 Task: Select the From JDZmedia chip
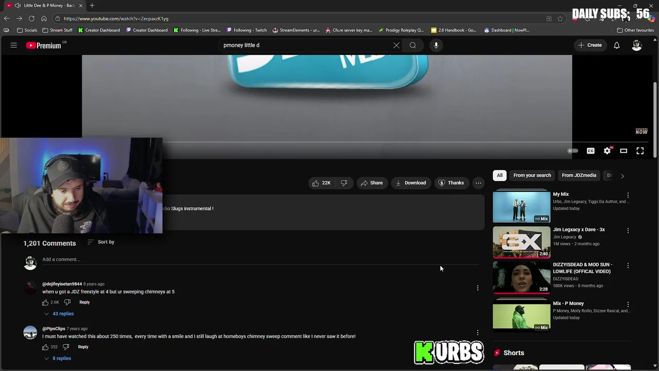pyautogui.click(x=579, y=175)
